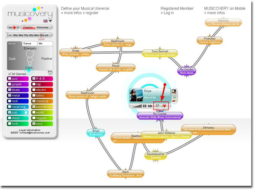Play Prokofiev's Visions Fugitives node
This screenshot has height=190, width=257.
coord(210,40)
